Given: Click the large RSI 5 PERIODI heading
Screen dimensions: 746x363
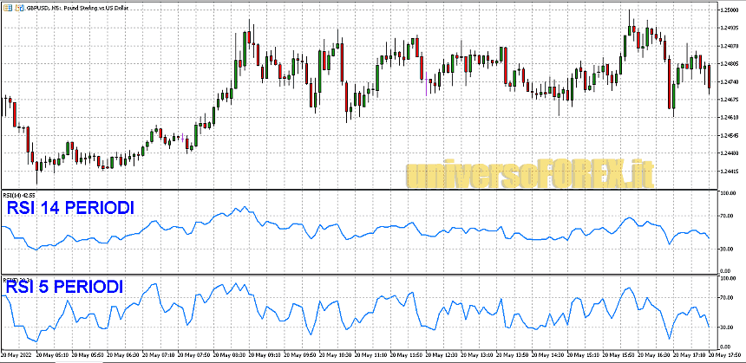Looking at the screenshot, I should click(x=63, y=287).
